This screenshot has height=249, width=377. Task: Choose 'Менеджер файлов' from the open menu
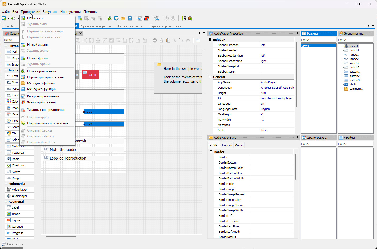pos(41,83)
